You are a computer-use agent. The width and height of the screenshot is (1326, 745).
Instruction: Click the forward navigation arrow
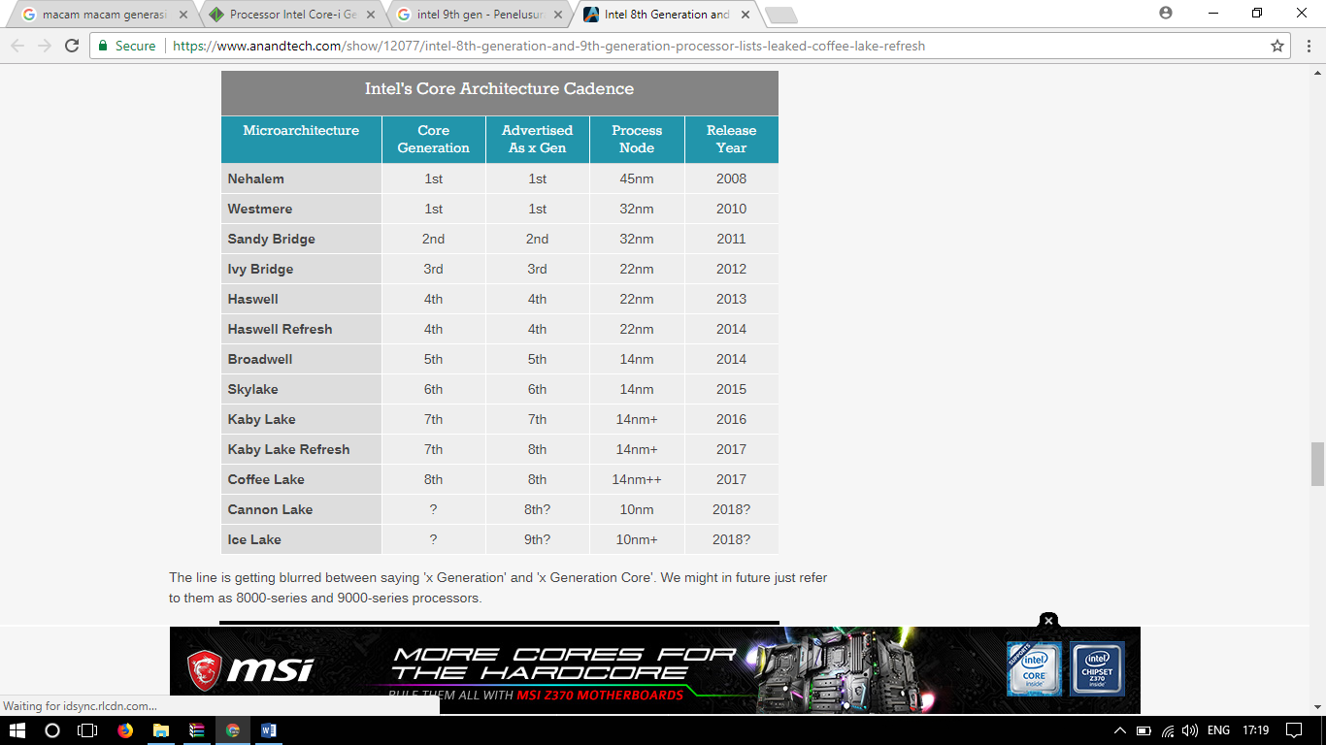[x=45, y=46]
